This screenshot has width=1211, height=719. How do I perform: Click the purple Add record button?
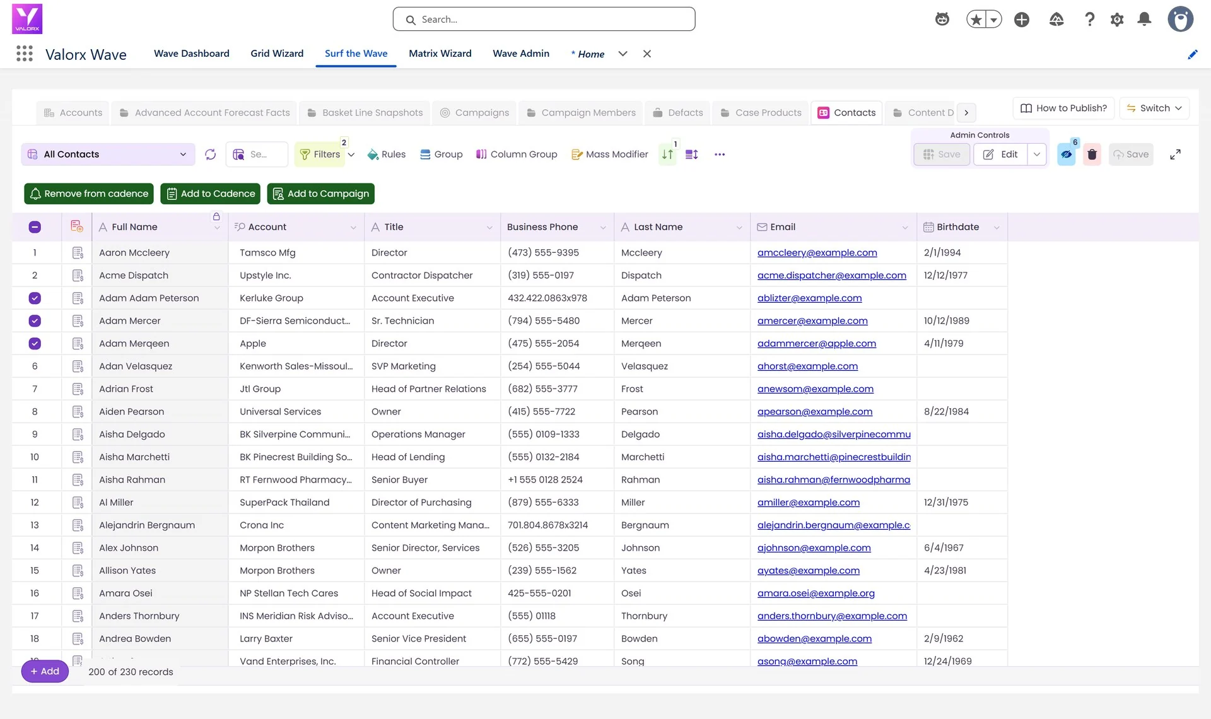(x=45, y=671)
